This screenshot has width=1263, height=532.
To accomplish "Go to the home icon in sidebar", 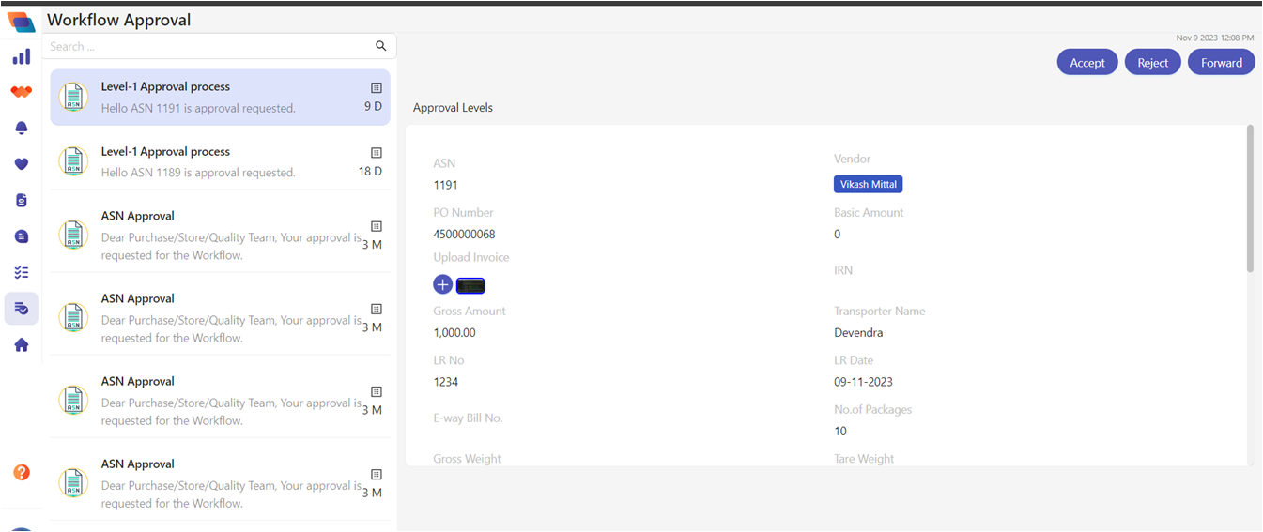I will pos(21,344).
